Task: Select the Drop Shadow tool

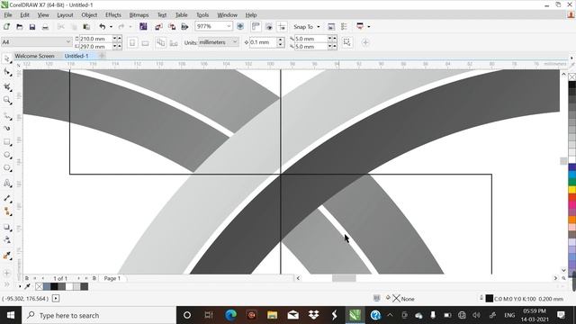Action: click(x=7, y=228)
